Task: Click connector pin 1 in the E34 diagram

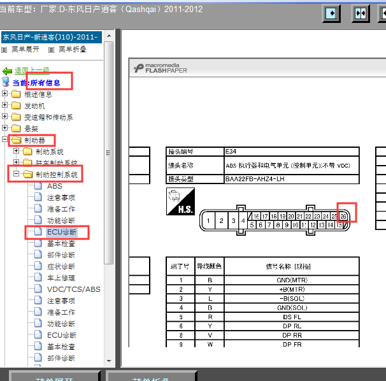Action: point(208,220)
